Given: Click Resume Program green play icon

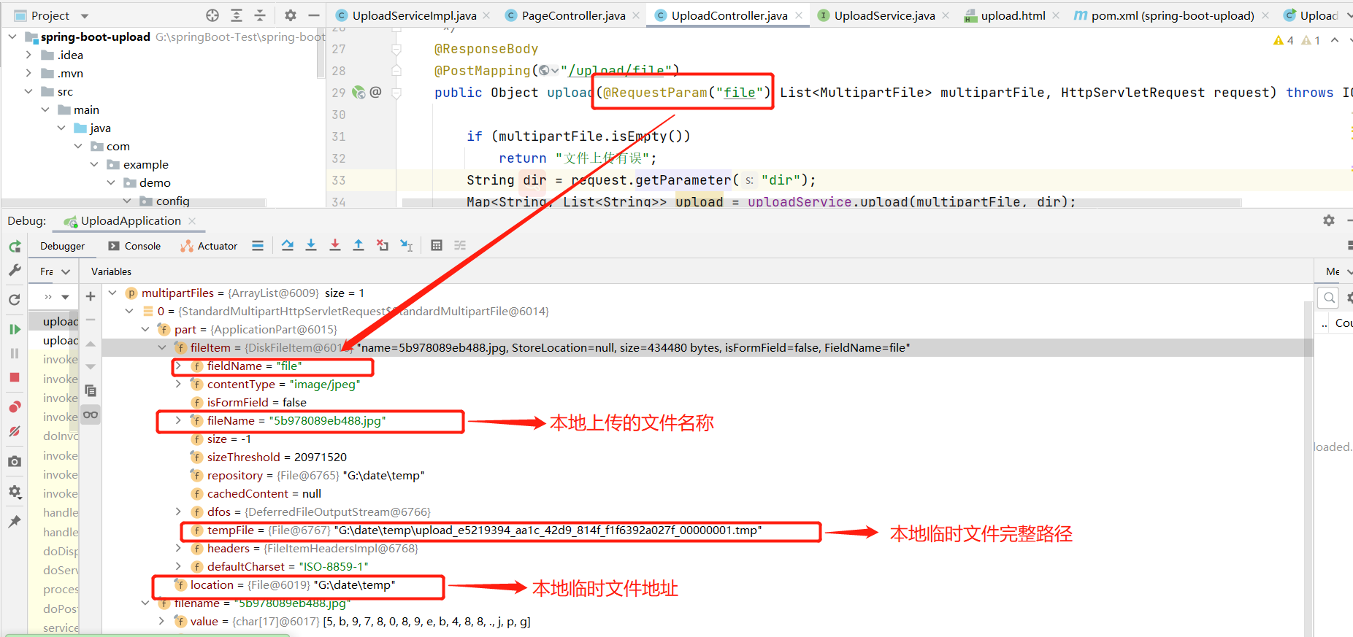Looking at the screenshot, I should (15, 329).
